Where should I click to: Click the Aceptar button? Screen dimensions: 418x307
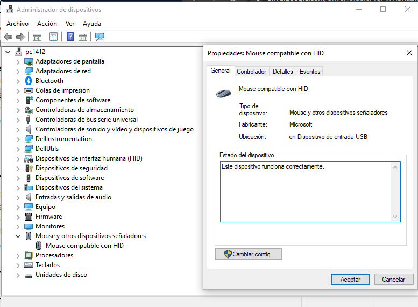(x=350, y=280)
